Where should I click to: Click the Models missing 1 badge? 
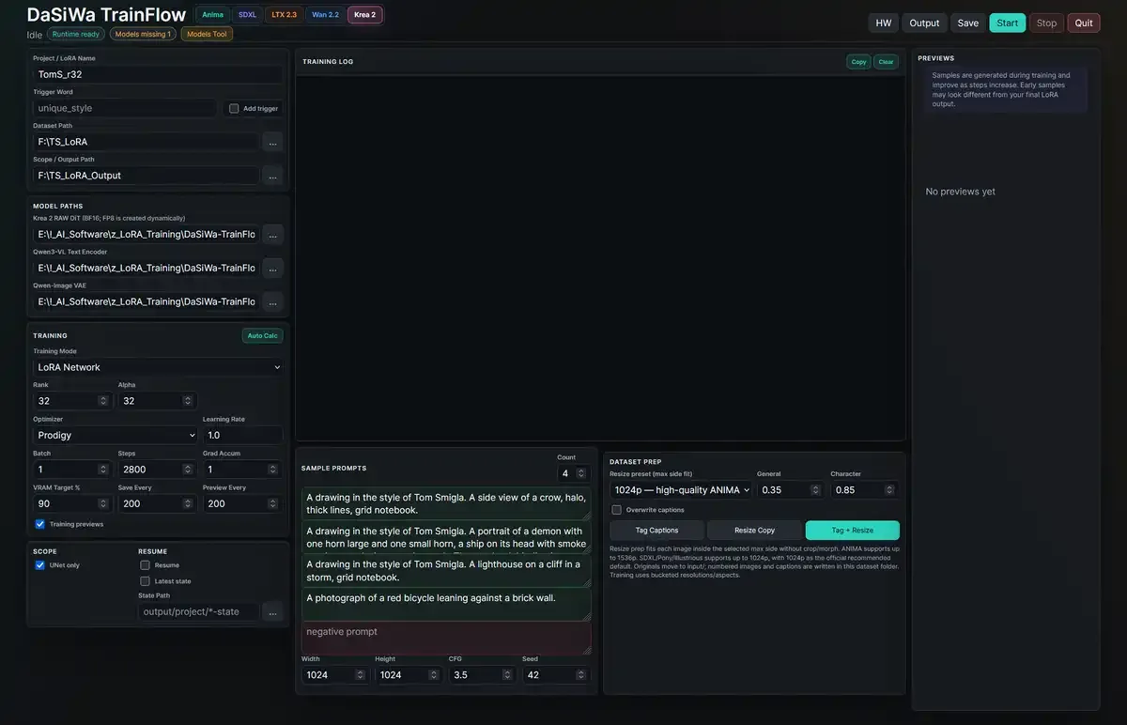click(143, 34)
